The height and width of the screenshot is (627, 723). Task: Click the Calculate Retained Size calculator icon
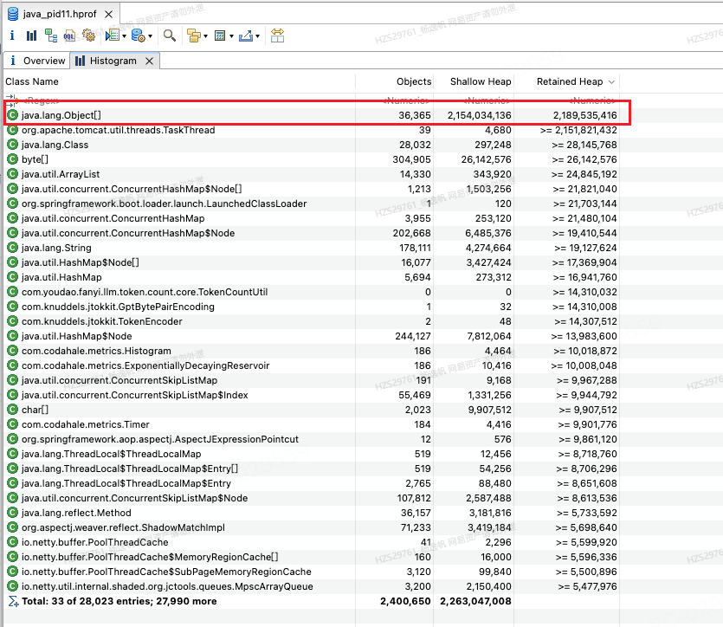[x=220, y=36]
